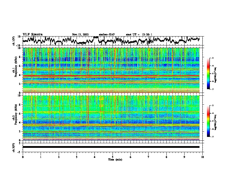Click the black ch.3 signal bar

(111, 147)
